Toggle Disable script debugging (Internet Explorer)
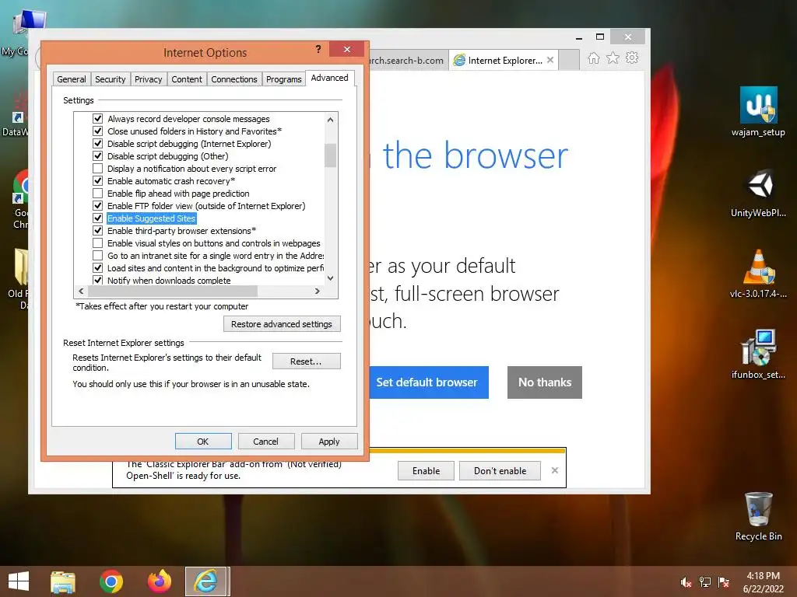 click(x=97, y=144)
